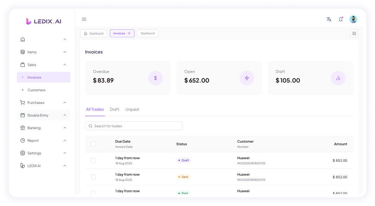The image size is (375, 206).
Task: Click the Overdue dollar sign icon
Action: (155, 78)
